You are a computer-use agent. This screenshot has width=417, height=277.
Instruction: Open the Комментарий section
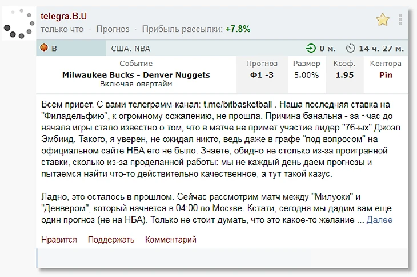pos(170,239)
